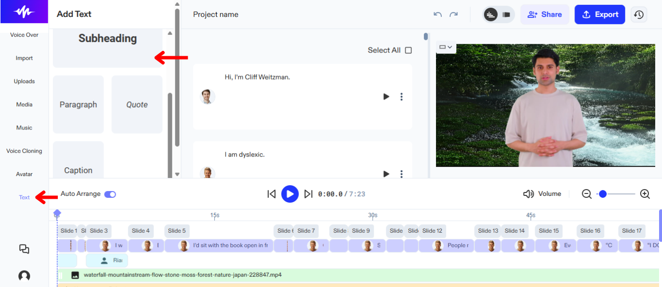Open options menu for 'I am dyslexic'
The height and width of the screenshot is (287, 662).
click(x=401, y=174)
